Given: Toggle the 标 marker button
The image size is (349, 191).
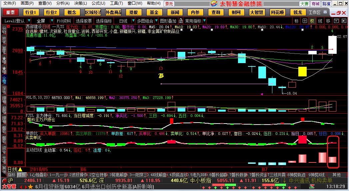Looking at the screenshot, I should [x=296, y=21].
